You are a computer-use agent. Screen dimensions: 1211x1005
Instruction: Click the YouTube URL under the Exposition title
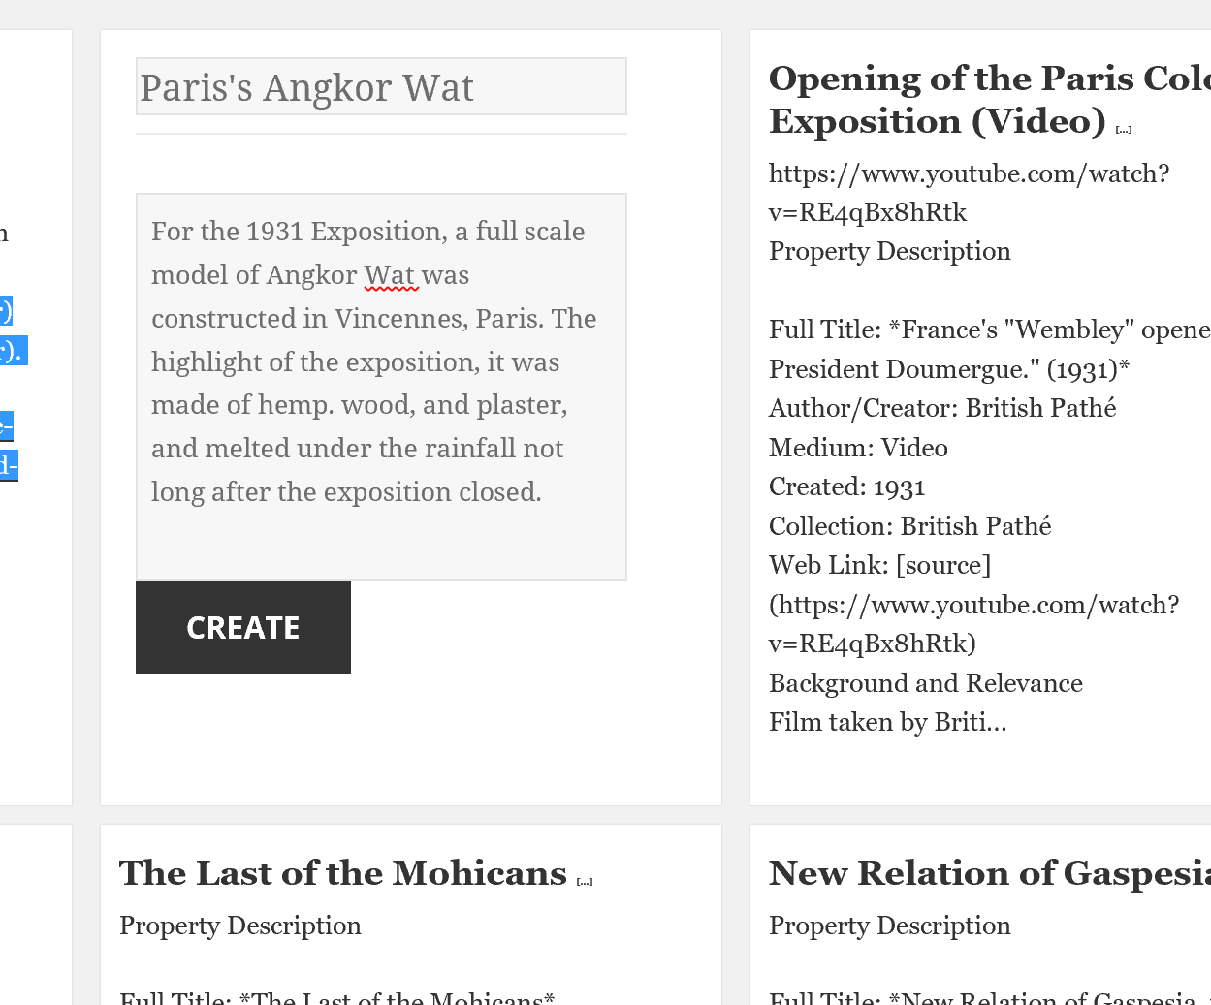pos(969,193)
